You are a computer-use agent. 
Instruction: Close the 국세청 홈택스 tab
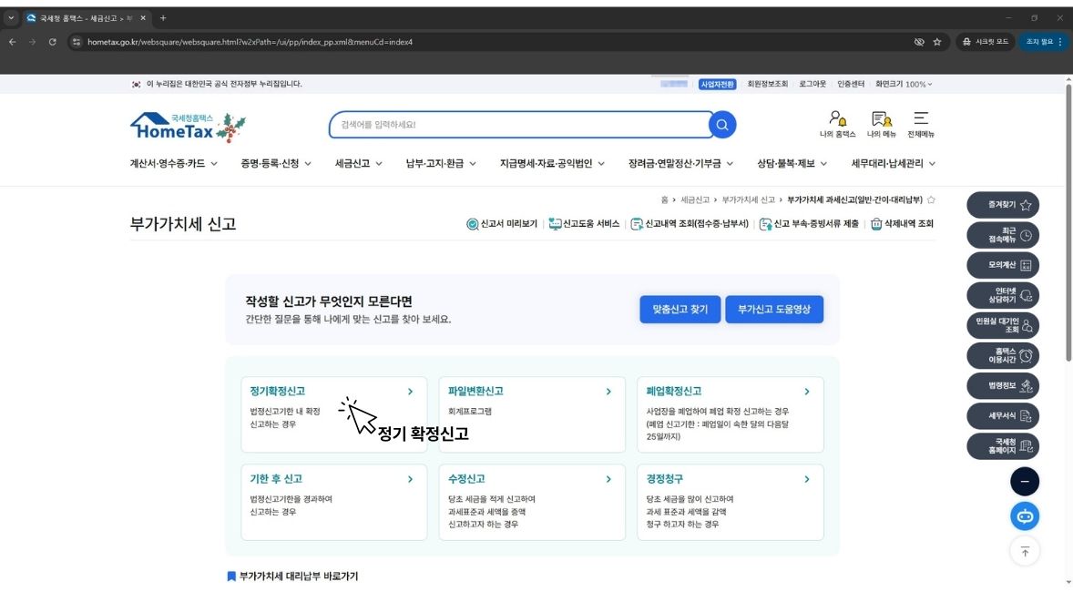(x=143, y=18)
